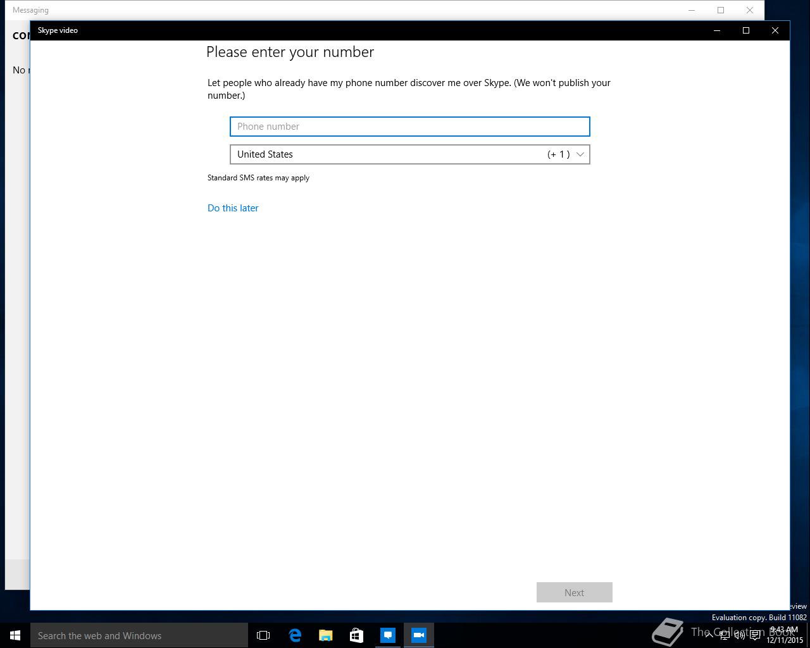Click the Standard SMS rates may apply text
810x648 pixels.
258,178
